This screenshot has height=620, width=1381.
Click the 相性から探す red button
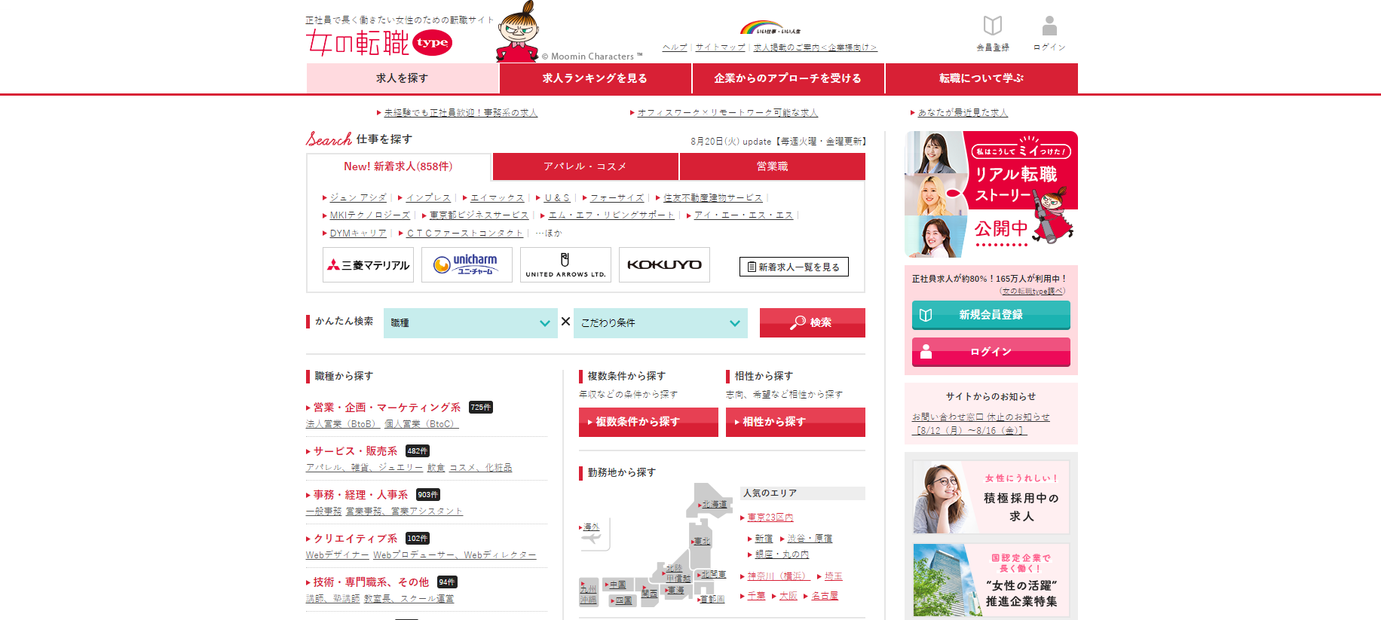point(795,422)
